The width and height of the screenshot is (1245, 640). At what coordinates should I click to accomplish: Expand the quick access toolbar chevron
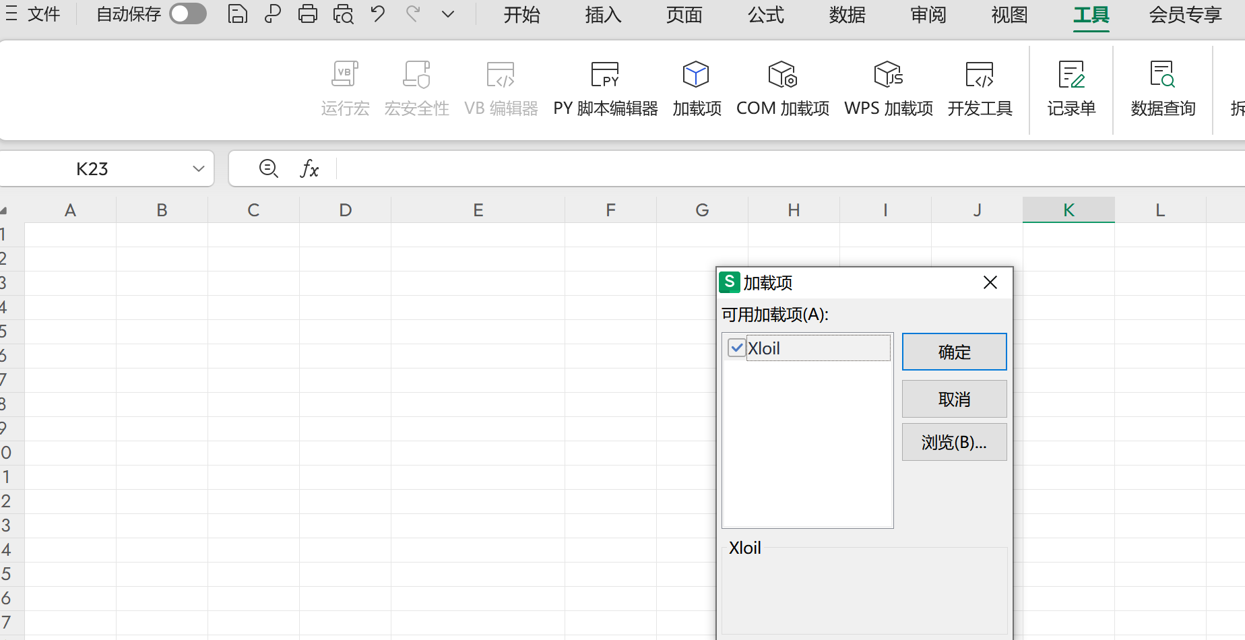click(x=447, y=14)
